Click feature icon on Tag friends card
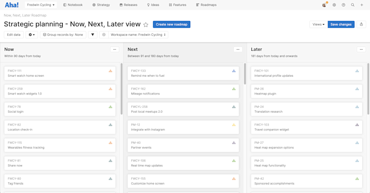 (111, 179)
